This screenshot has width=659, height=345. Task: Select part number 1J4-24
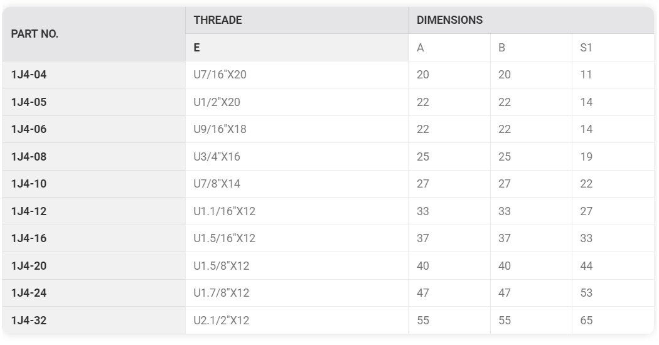click(29, 293)
